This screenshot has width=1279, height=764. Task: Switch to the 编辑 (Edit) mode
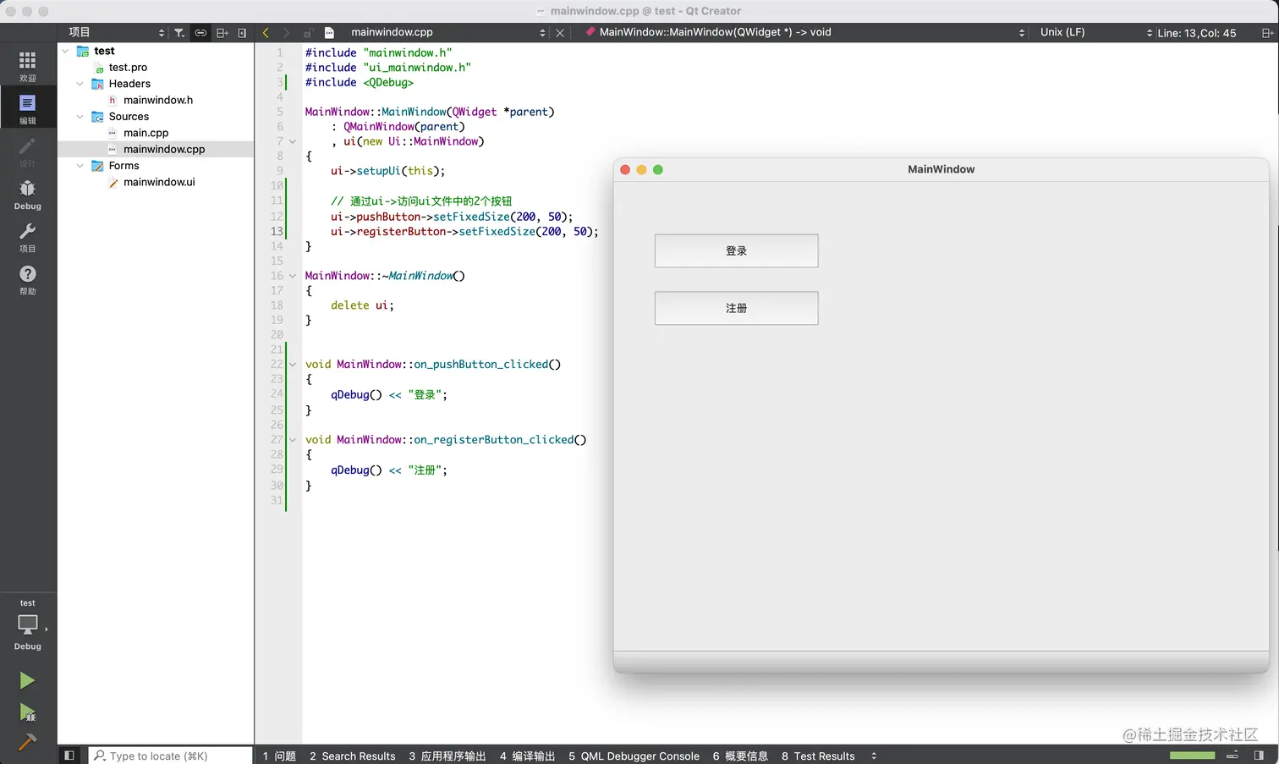27,108
